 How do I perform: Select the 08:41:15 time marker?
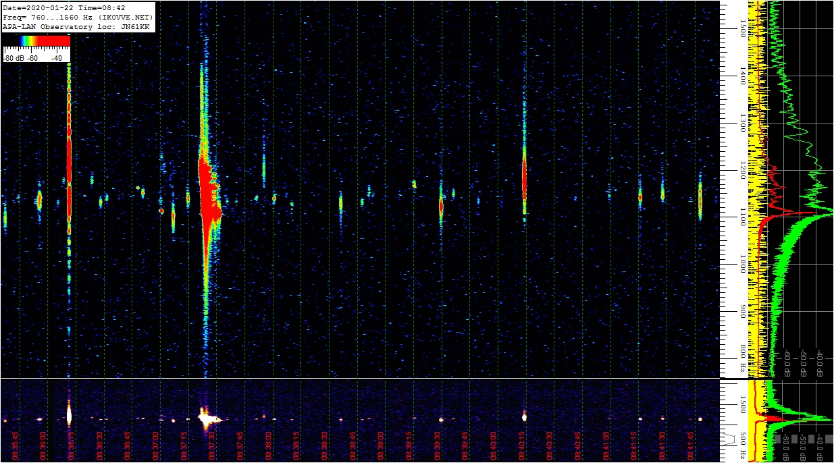634,445
